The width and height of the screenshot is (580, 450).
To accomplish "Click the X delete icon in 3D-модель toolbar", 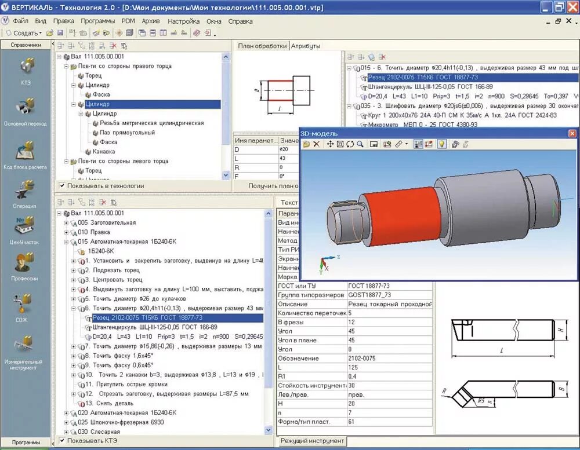I will click(x=317, y=144).
